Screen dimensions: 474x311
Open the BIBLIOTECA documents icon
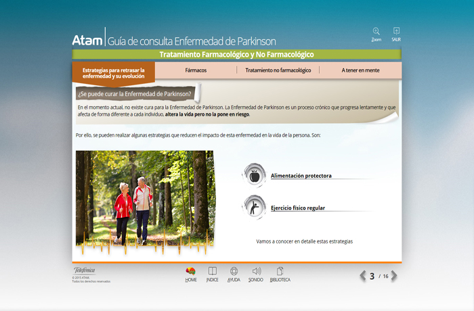pos(280,271)
